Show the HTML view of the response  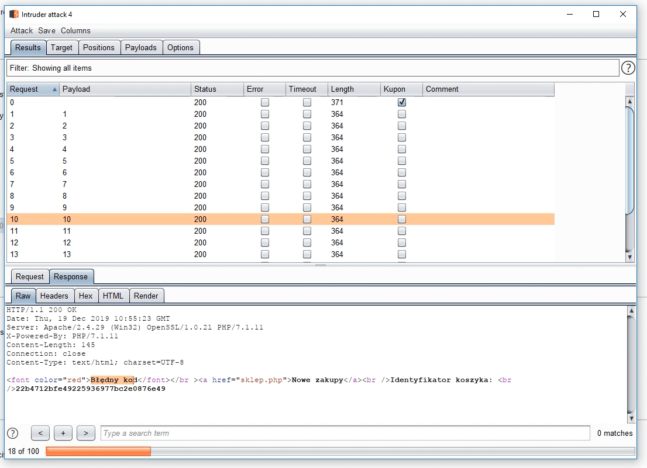coord(113,296)
